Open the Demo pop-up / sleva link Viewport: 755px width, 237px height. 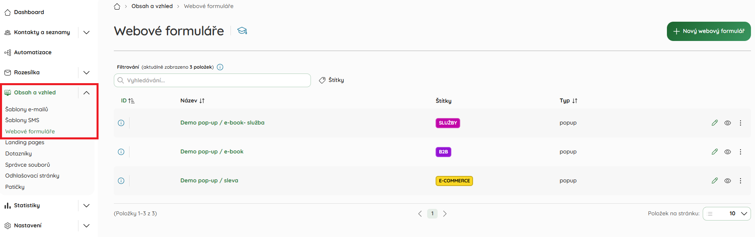pos(209,180)
